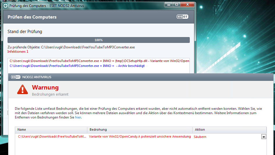Image resolution: width=275 pixels, height=155 pixels.
Task: Click the 'Infektionen: 1' status text
Action: (x=18, y=51)
